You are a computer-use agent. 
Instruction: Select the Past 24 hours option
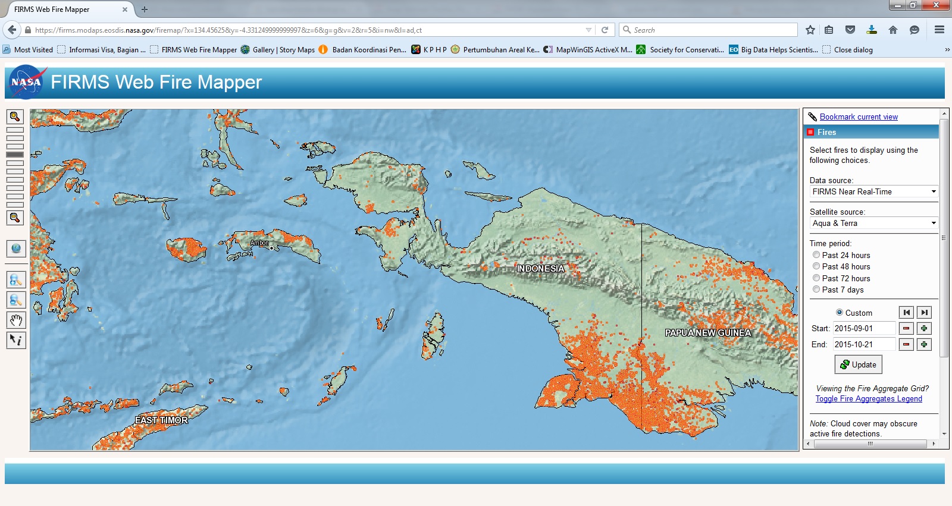click(816, 255)
